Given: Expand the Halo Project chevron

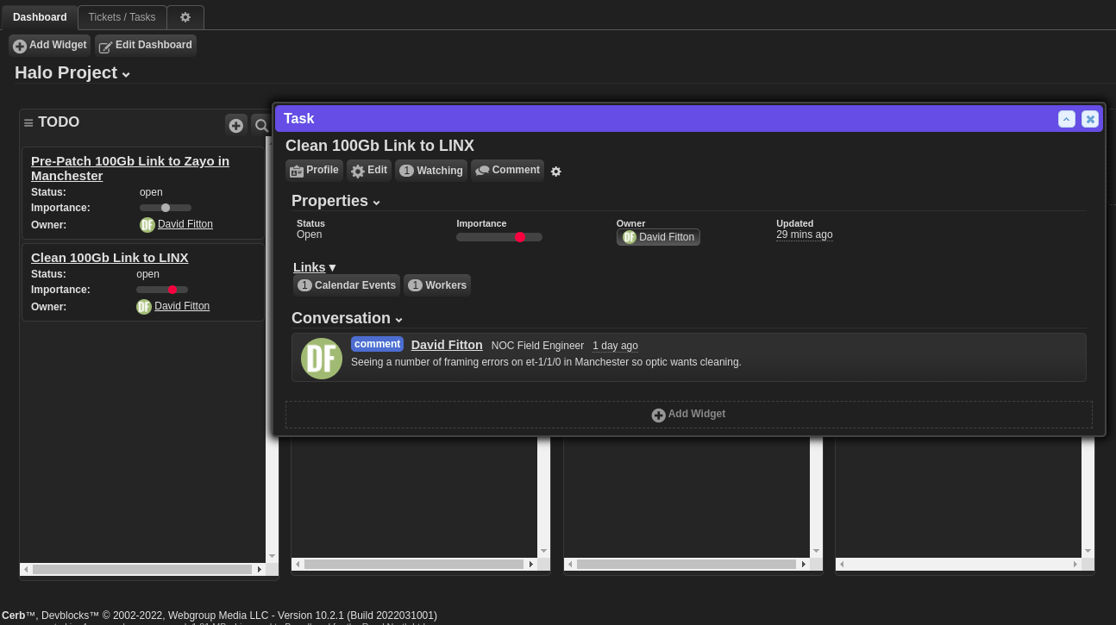Looking at the screenshot, I should (126, 75).
